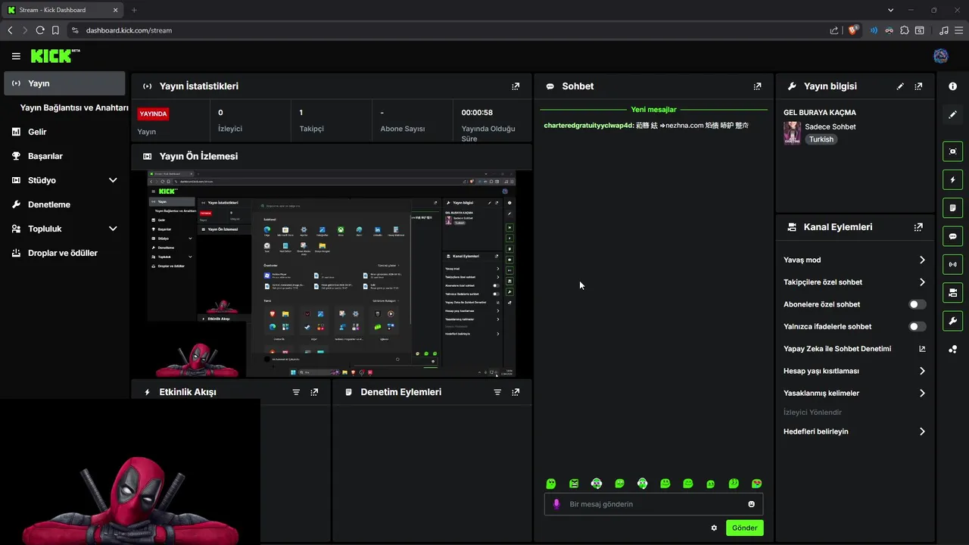969x545 pixels.
Task: Insert the angry square-face green emote
Action: [x=574, y=484]
